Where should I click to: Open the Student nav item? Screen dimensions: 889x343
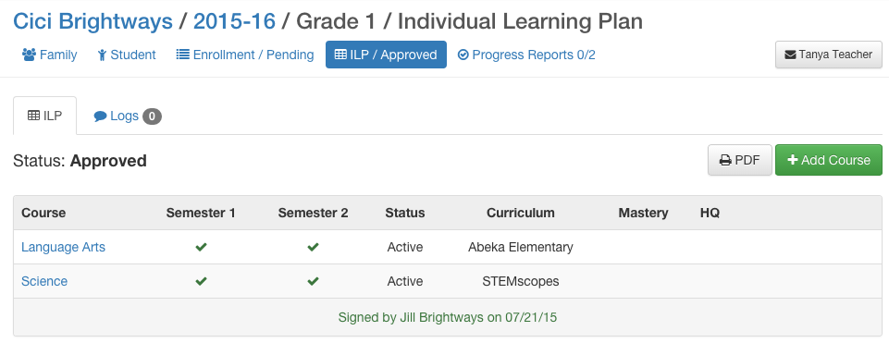click(127, 55)
